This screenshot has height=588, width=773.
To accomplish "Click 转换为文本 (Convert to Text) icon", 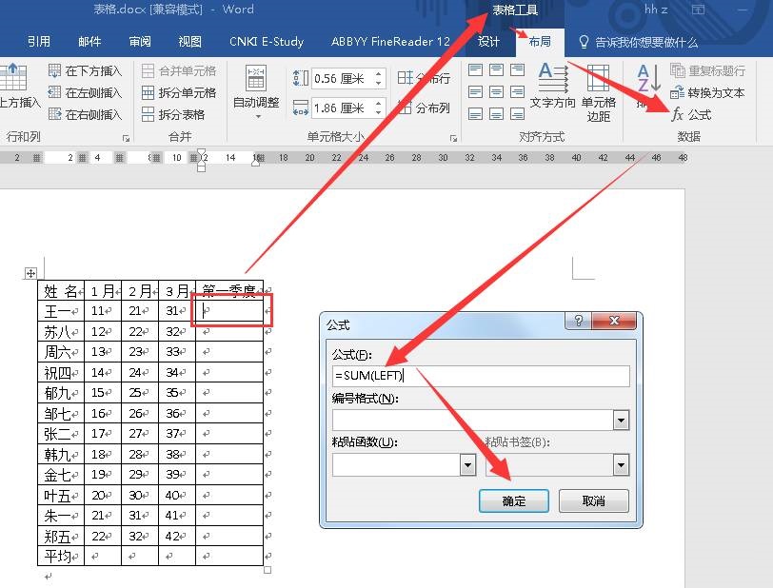I will (x=678, y=92).
